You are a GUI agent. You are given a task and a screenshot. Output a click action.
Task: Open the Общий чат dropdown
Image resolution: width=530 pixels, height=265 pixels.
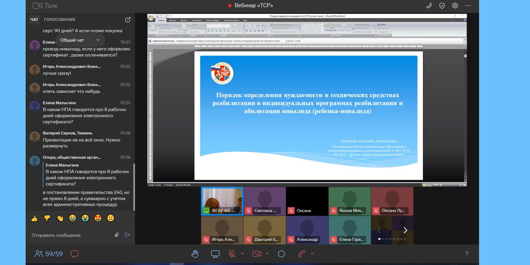point(80,40)
